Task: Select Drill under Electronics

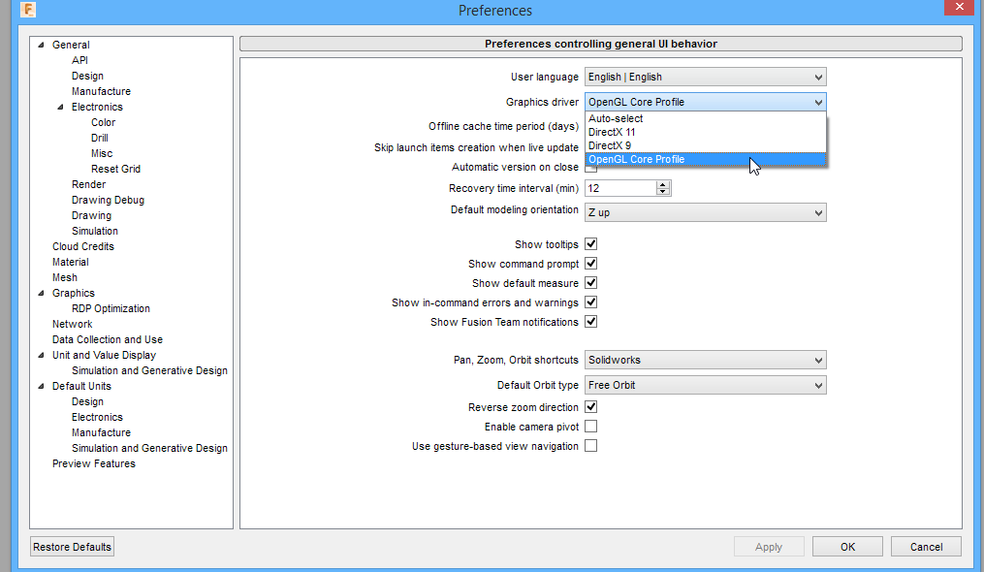Action: point(99,138)
